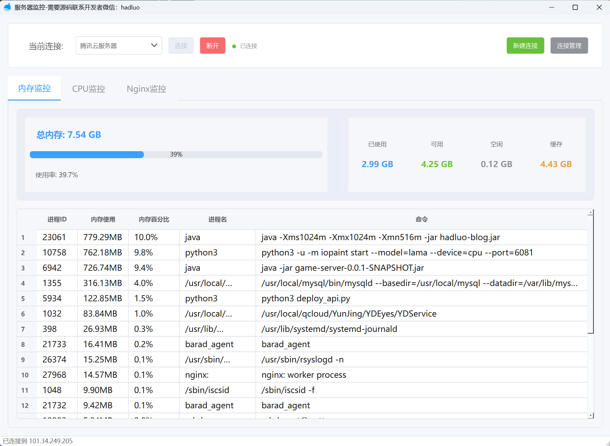Screen dimensions: 610x446
Task: Open 连接管理 connection manager
Action: click(569, 46)
